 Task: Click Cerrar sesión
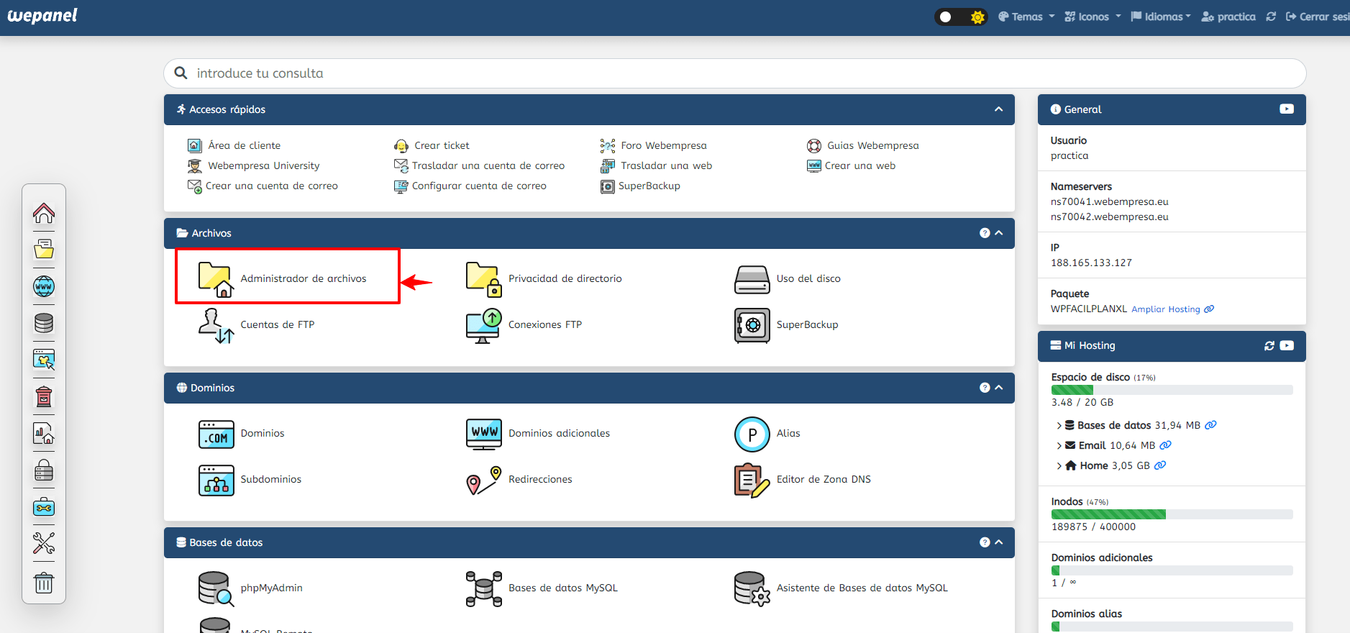[x=1318, y=17]
